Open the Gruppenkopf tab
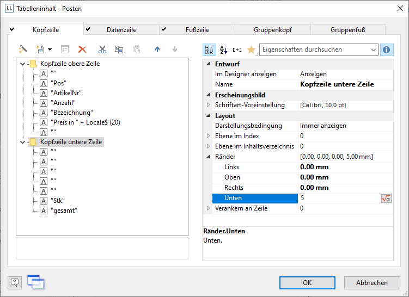The height and width of the screenshot is (297, 409). [272, 30]
